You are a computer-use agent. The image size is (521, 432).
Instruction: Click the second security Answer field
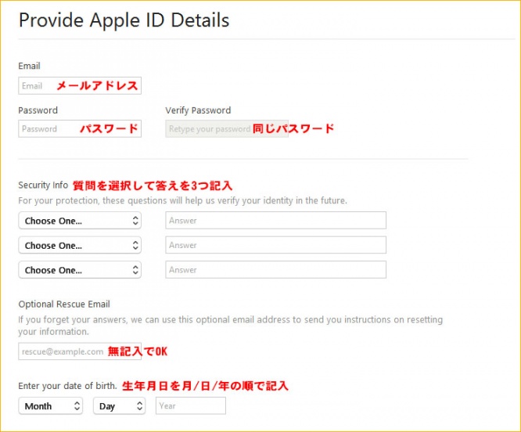tap(276, 245)
